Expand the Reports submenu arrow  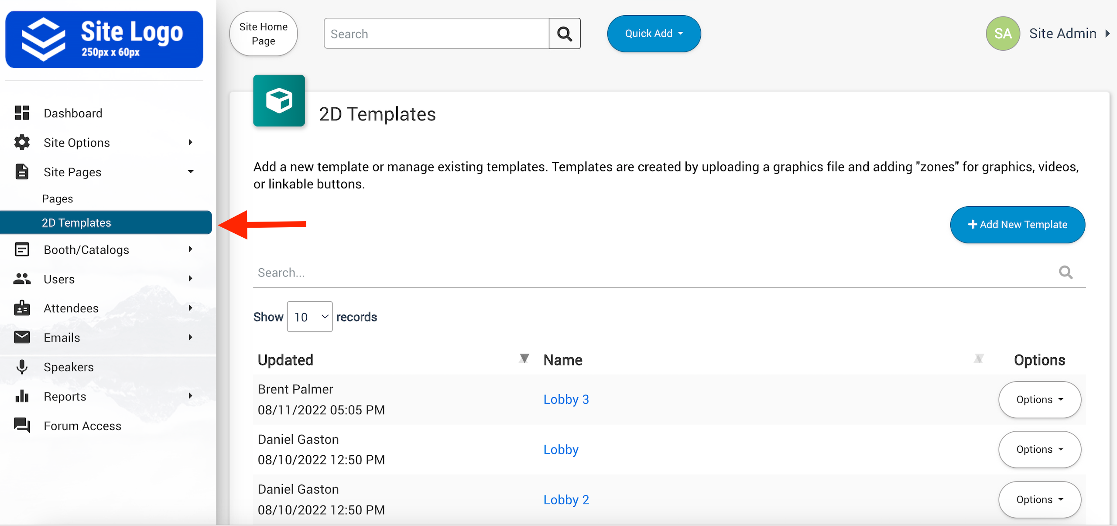point(191,396)
